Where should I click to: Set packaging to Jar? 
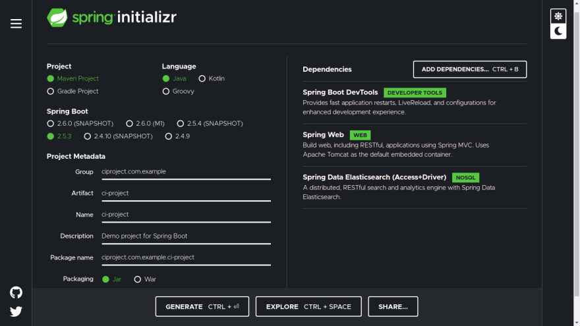click(111, 279)
